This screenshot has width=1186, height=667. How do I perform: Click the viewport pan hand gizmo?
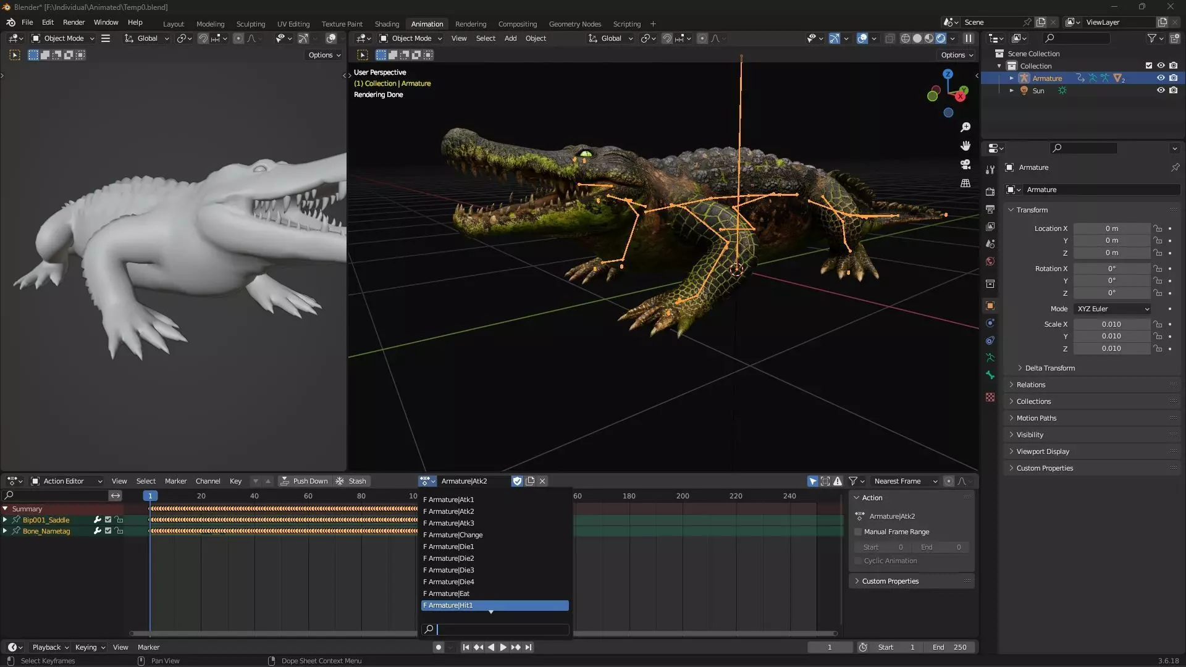965,146
